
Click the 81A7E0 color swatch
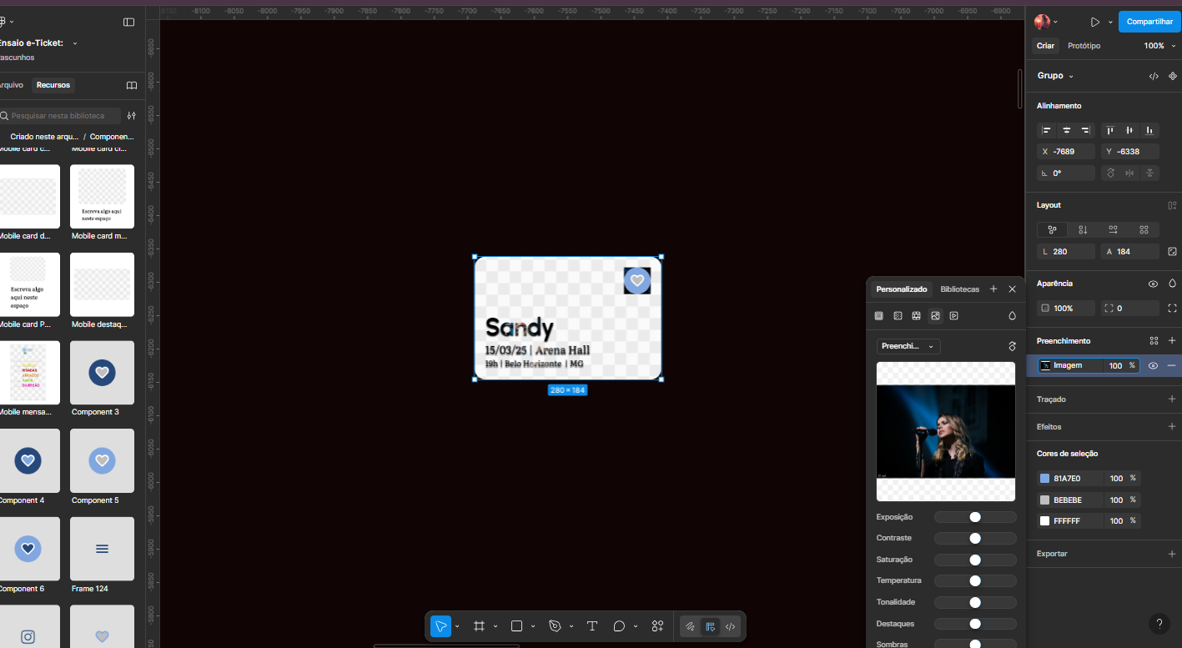[1045, 479]
